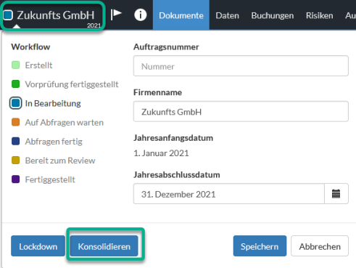Save changes with Speichern

(x=260, y=246)
